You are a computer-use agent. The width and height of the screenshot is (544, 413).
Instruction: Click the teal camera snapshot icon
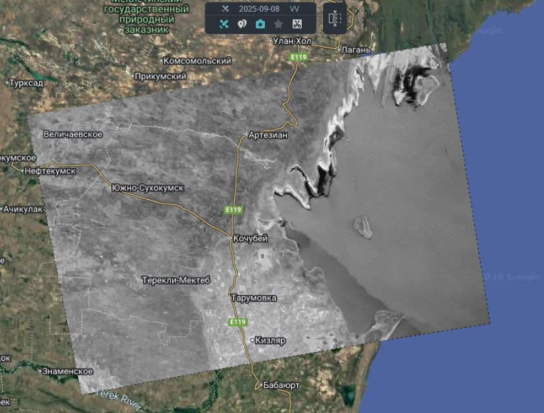pos(260,25)
